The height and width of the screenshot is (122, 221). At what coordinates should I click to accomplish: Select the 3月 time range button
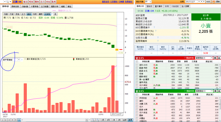point(103,120)
